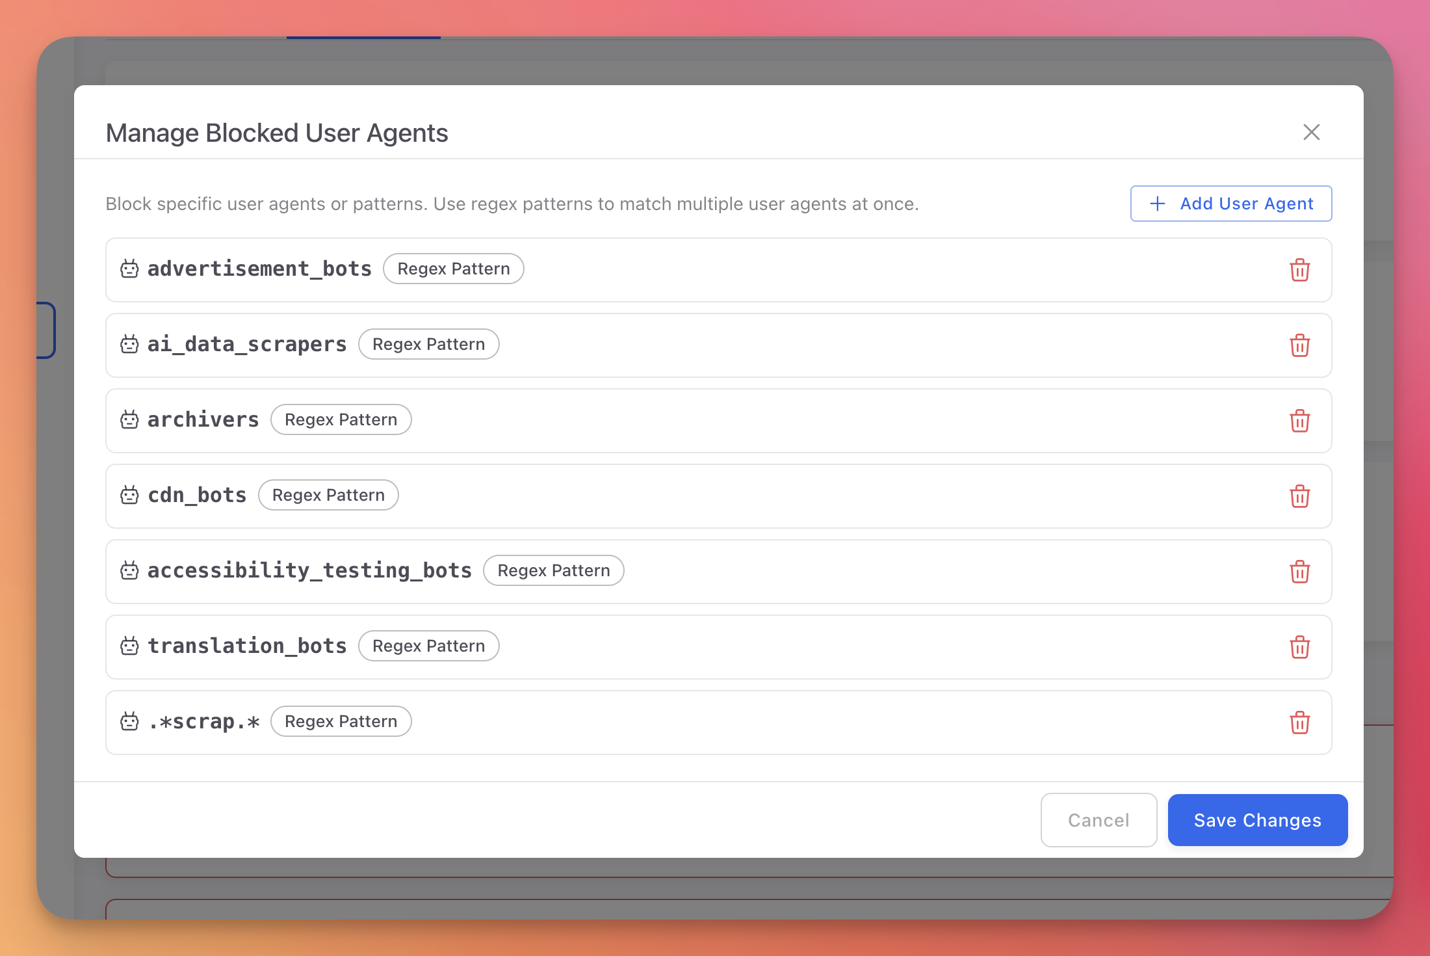Close the Manage Blocked User Agents dialog
Image resolution: width=1430 pixels, height=956 pixels.
pyautogui.click(x=1311, y=132)
